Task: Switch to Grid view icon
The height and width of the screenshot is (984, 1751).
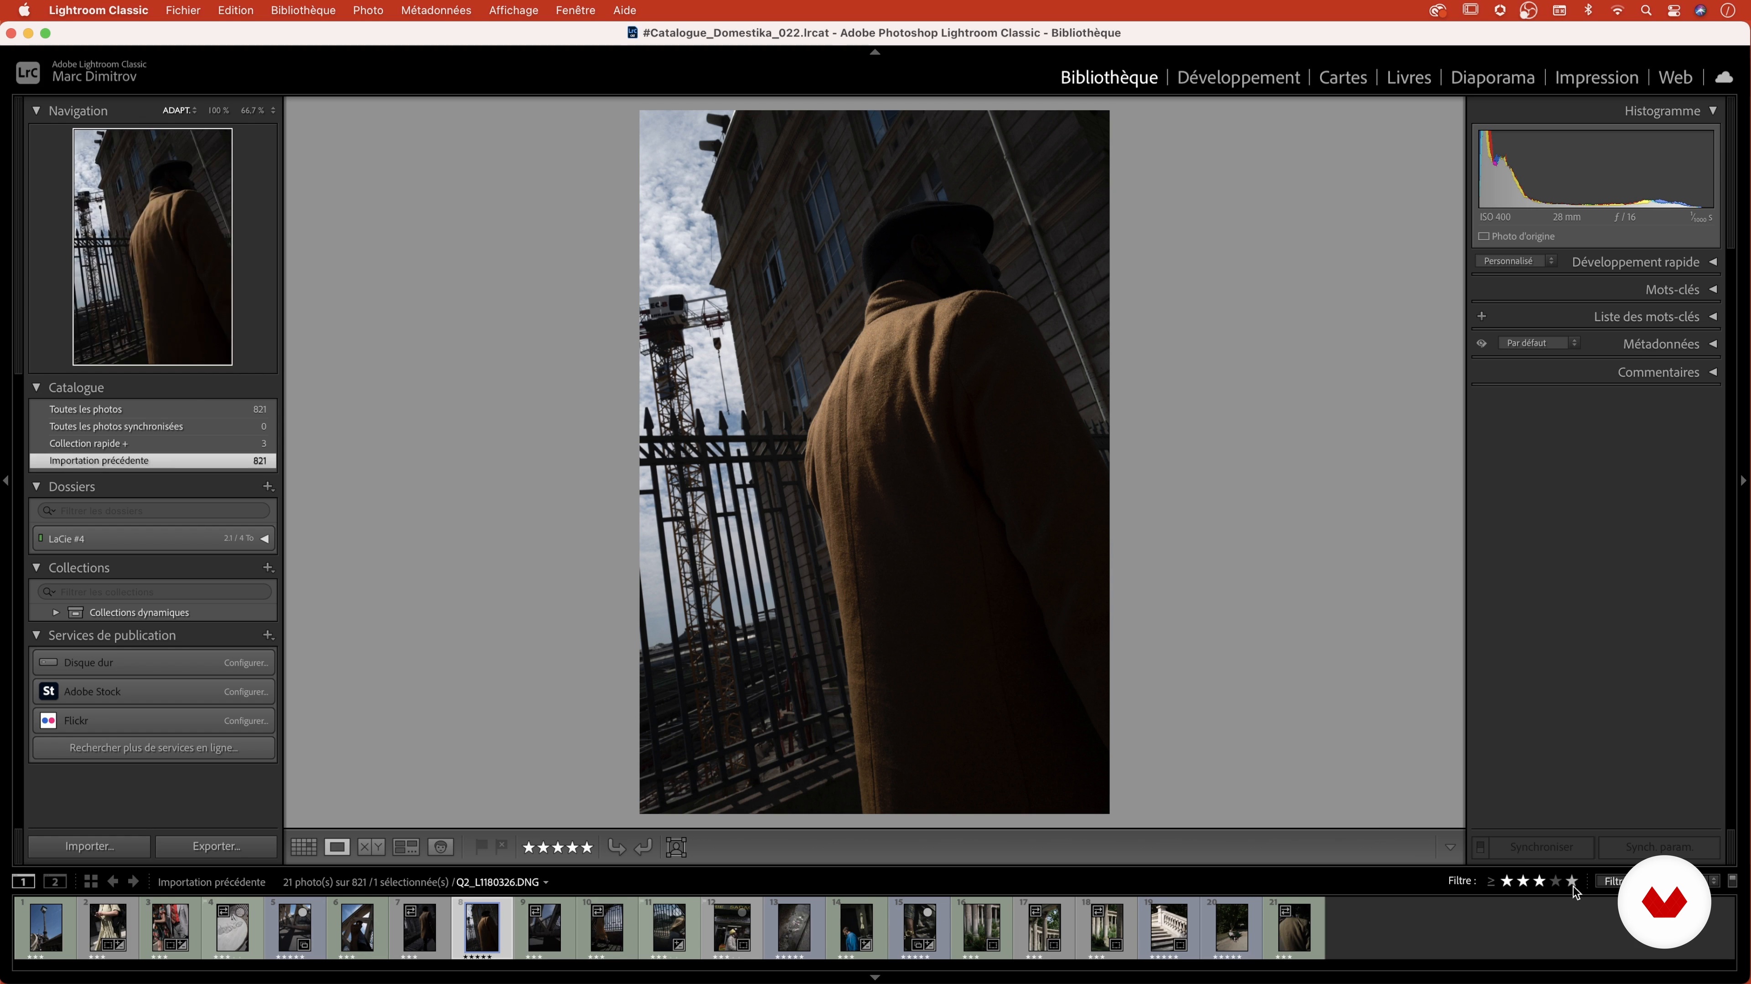Action: [303, 847]
